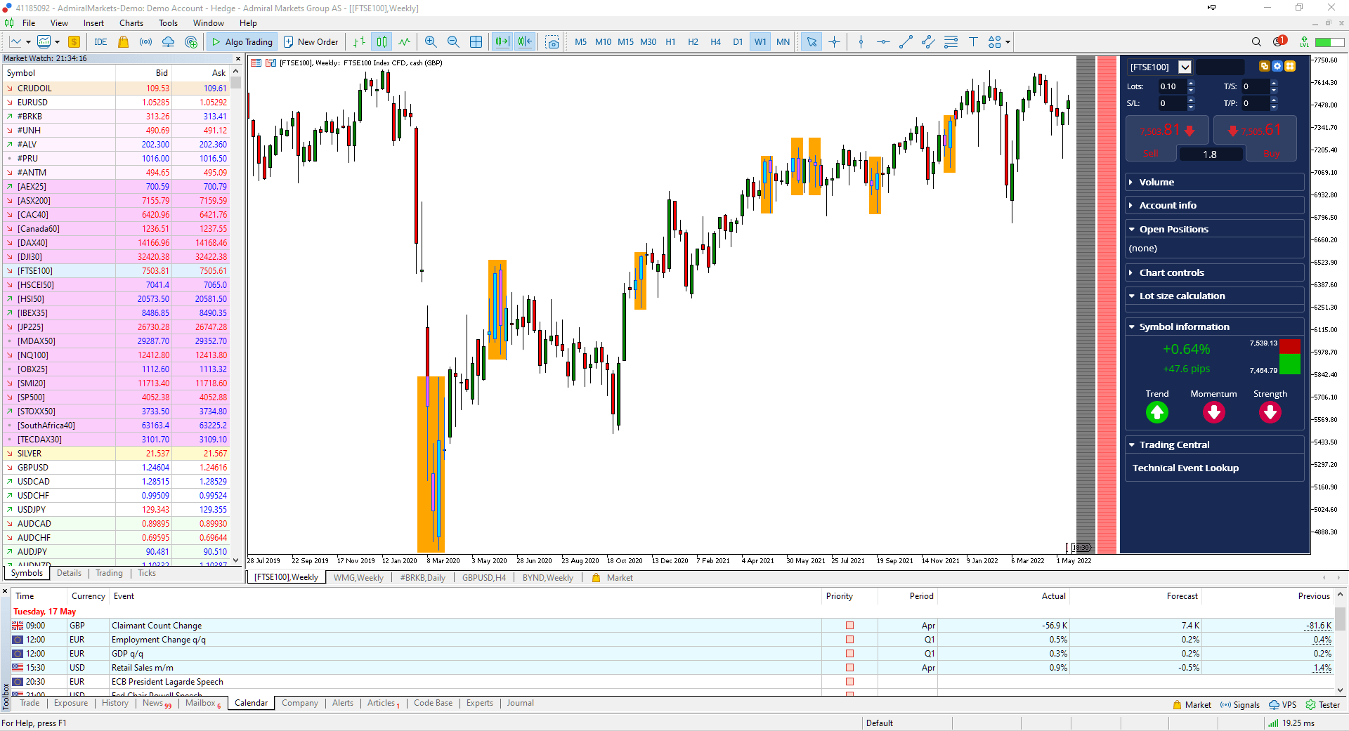Collapse the Symbol information section
Image resolution: width=1349 pixels, height=731 pixels.
click(1214, 327)
